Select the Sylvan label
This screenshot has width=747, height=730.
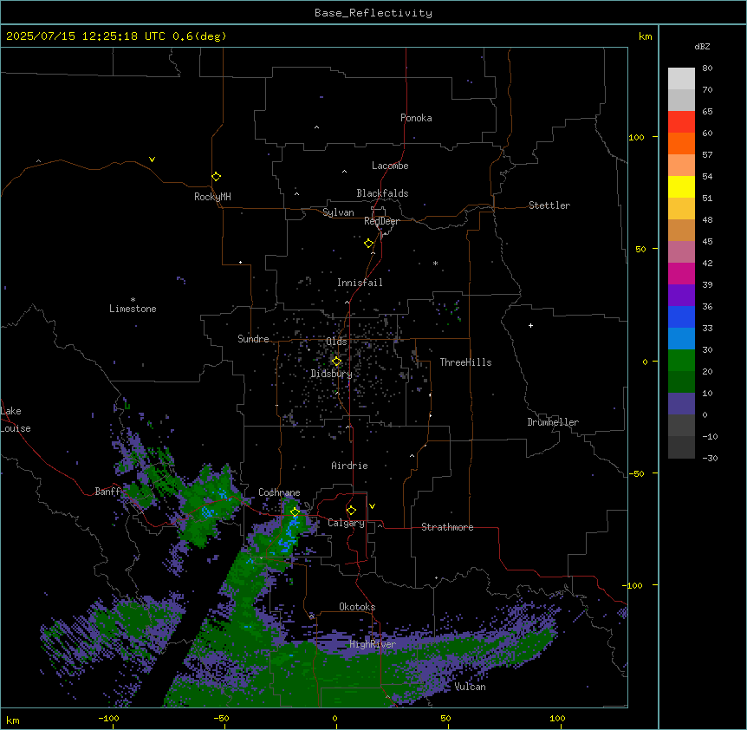point(338,212)
